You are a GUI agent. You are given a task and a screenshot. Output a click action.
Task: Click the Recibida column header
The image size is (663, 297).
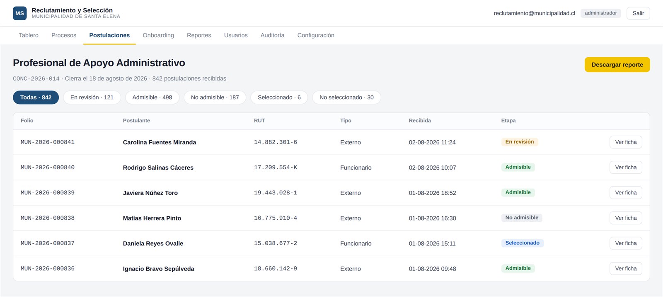point(420,121)
